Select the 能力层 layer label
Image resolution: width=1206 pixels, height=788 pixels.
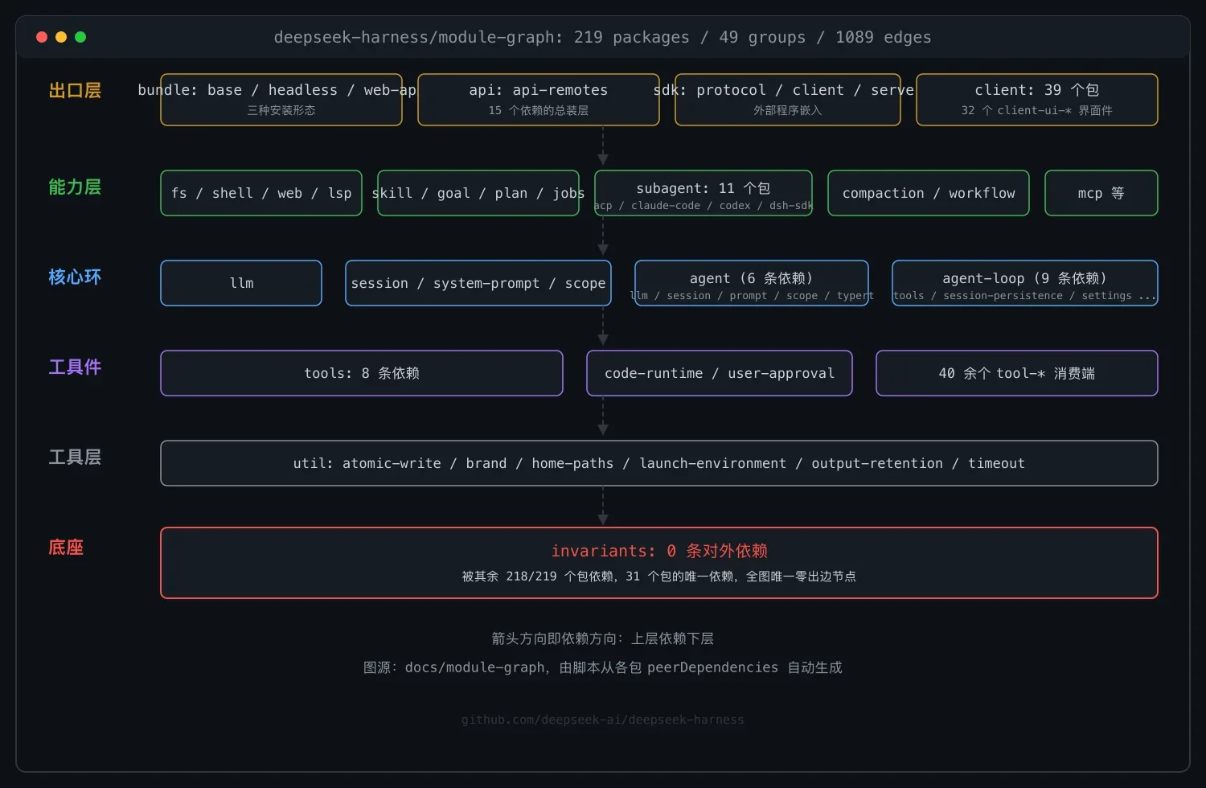pyautogui.click(x=75, y=187)
